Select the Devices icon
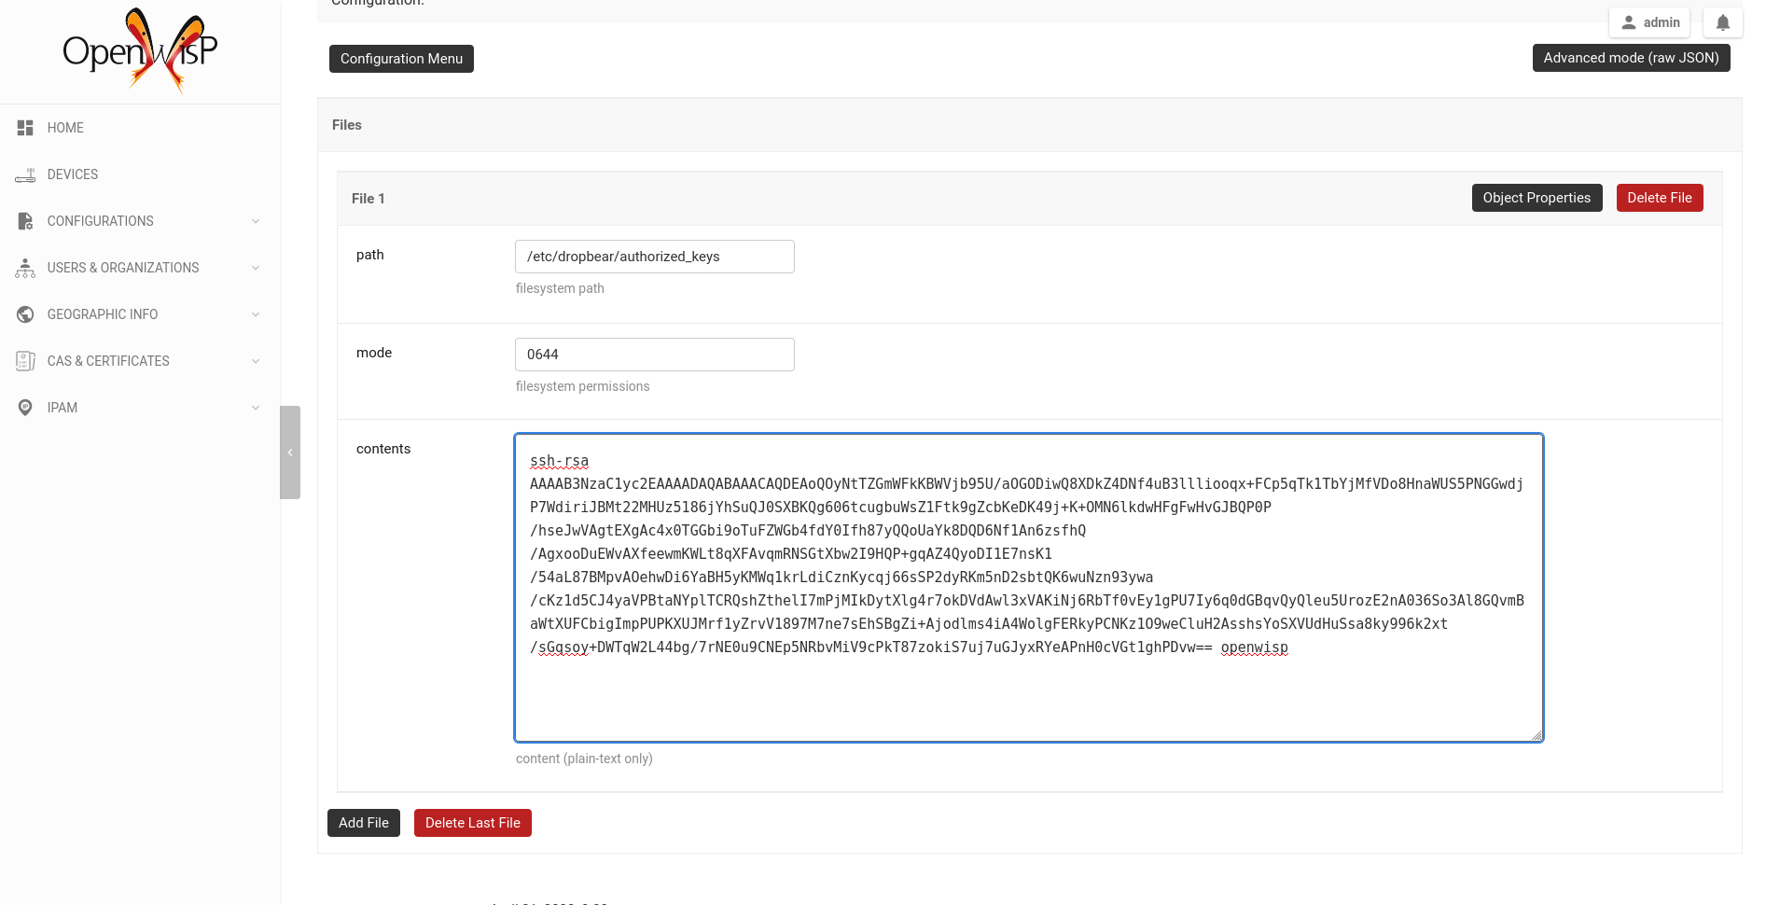 (x=25, y=174)
